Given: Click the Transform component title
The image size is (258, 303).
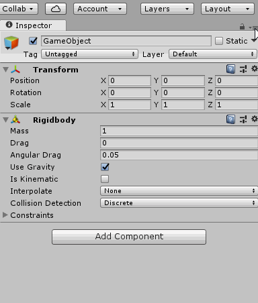Looking at the screenshot, I should [x=56, y=70].
